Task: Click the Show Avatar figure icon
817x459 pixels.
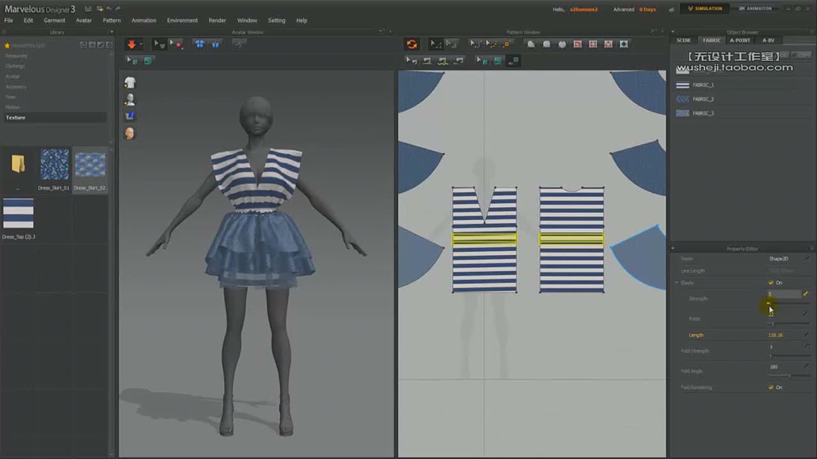Action: pos(130,99)
